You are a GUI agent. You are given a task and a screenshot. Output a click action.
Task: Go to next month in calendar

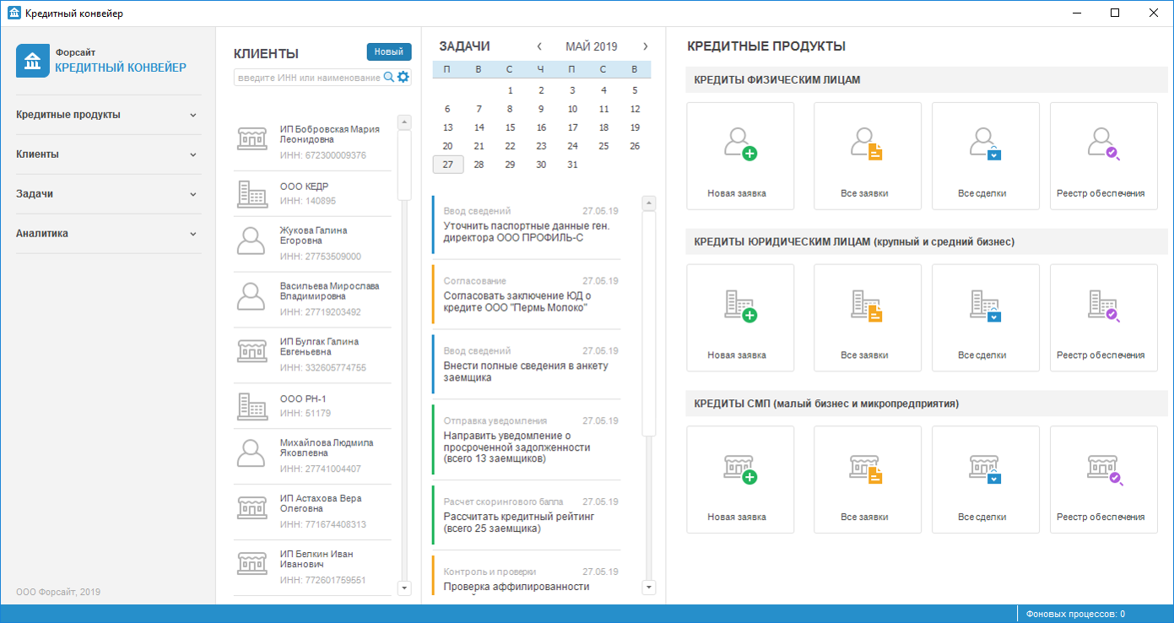click(646, 46)
